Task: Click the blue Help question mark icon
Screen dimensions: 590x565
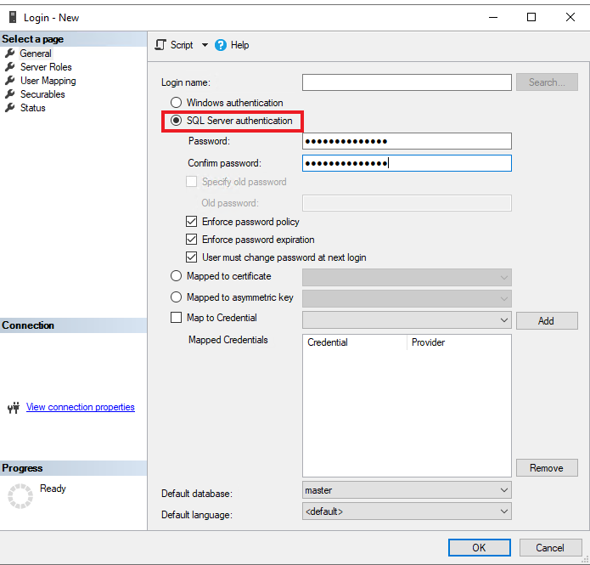Action: coord(221,45)
